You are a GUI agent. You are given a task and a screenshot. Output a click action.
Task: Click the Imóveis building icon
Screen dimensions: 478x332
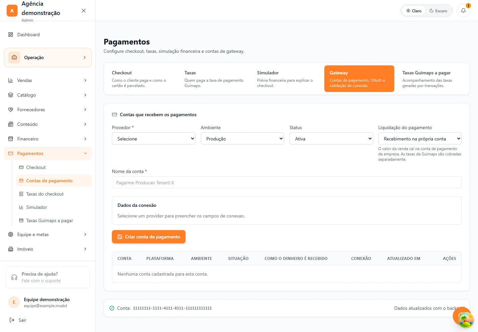pyautogui.click(x=11, y=249)
